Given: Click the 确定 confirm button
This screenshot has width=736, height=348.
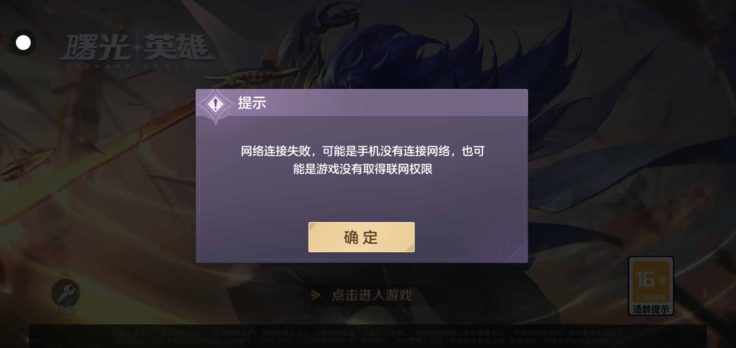Looking at the screenshot, I should click(x=361, y=237).
